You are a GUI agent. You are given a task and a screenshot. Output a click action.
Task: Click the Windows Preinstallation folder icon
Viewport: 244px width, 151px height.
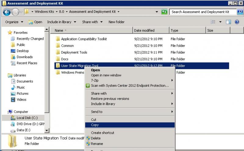click(x=58, y=72)
